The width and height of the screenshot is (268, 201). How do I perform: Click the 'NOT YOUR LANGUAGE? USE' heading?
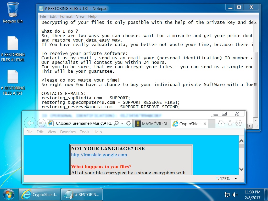point(108,149)
